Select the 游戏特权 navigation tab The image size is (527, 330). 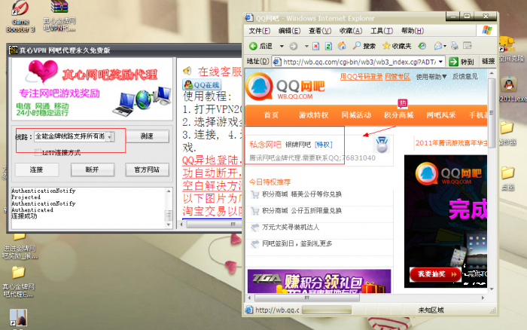(314, 115)
